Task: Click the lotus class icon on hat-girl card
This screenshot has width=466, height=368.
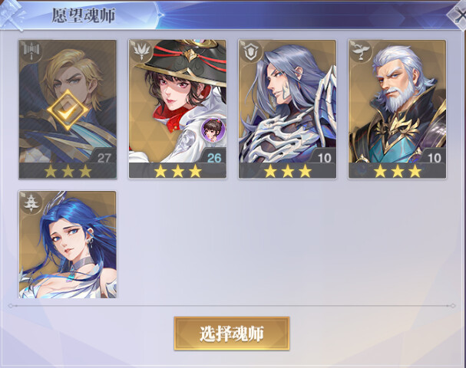Action: [x=141, y=51]
